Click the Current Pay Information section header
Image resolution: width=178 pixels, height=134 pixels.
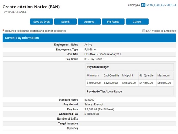click(89, 38)
